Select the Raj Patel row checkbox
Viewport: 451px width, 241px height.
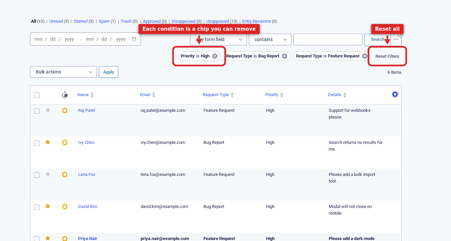pyautogui.click(x=37, y=111)
